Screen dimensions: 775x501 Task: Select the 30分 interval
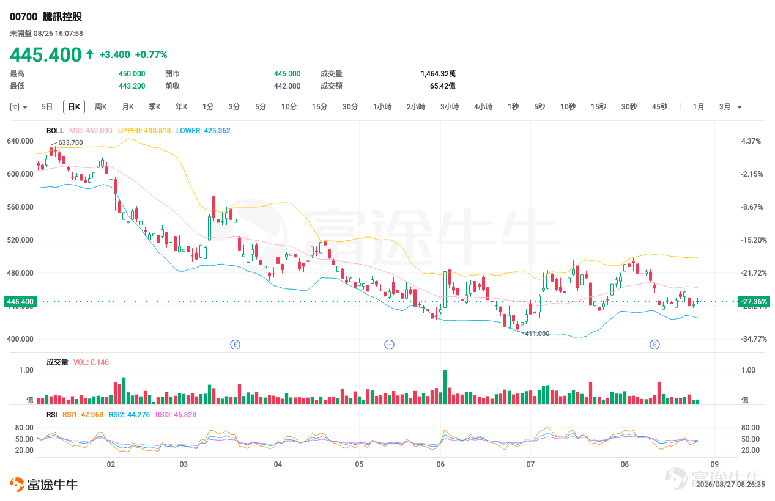350,107
